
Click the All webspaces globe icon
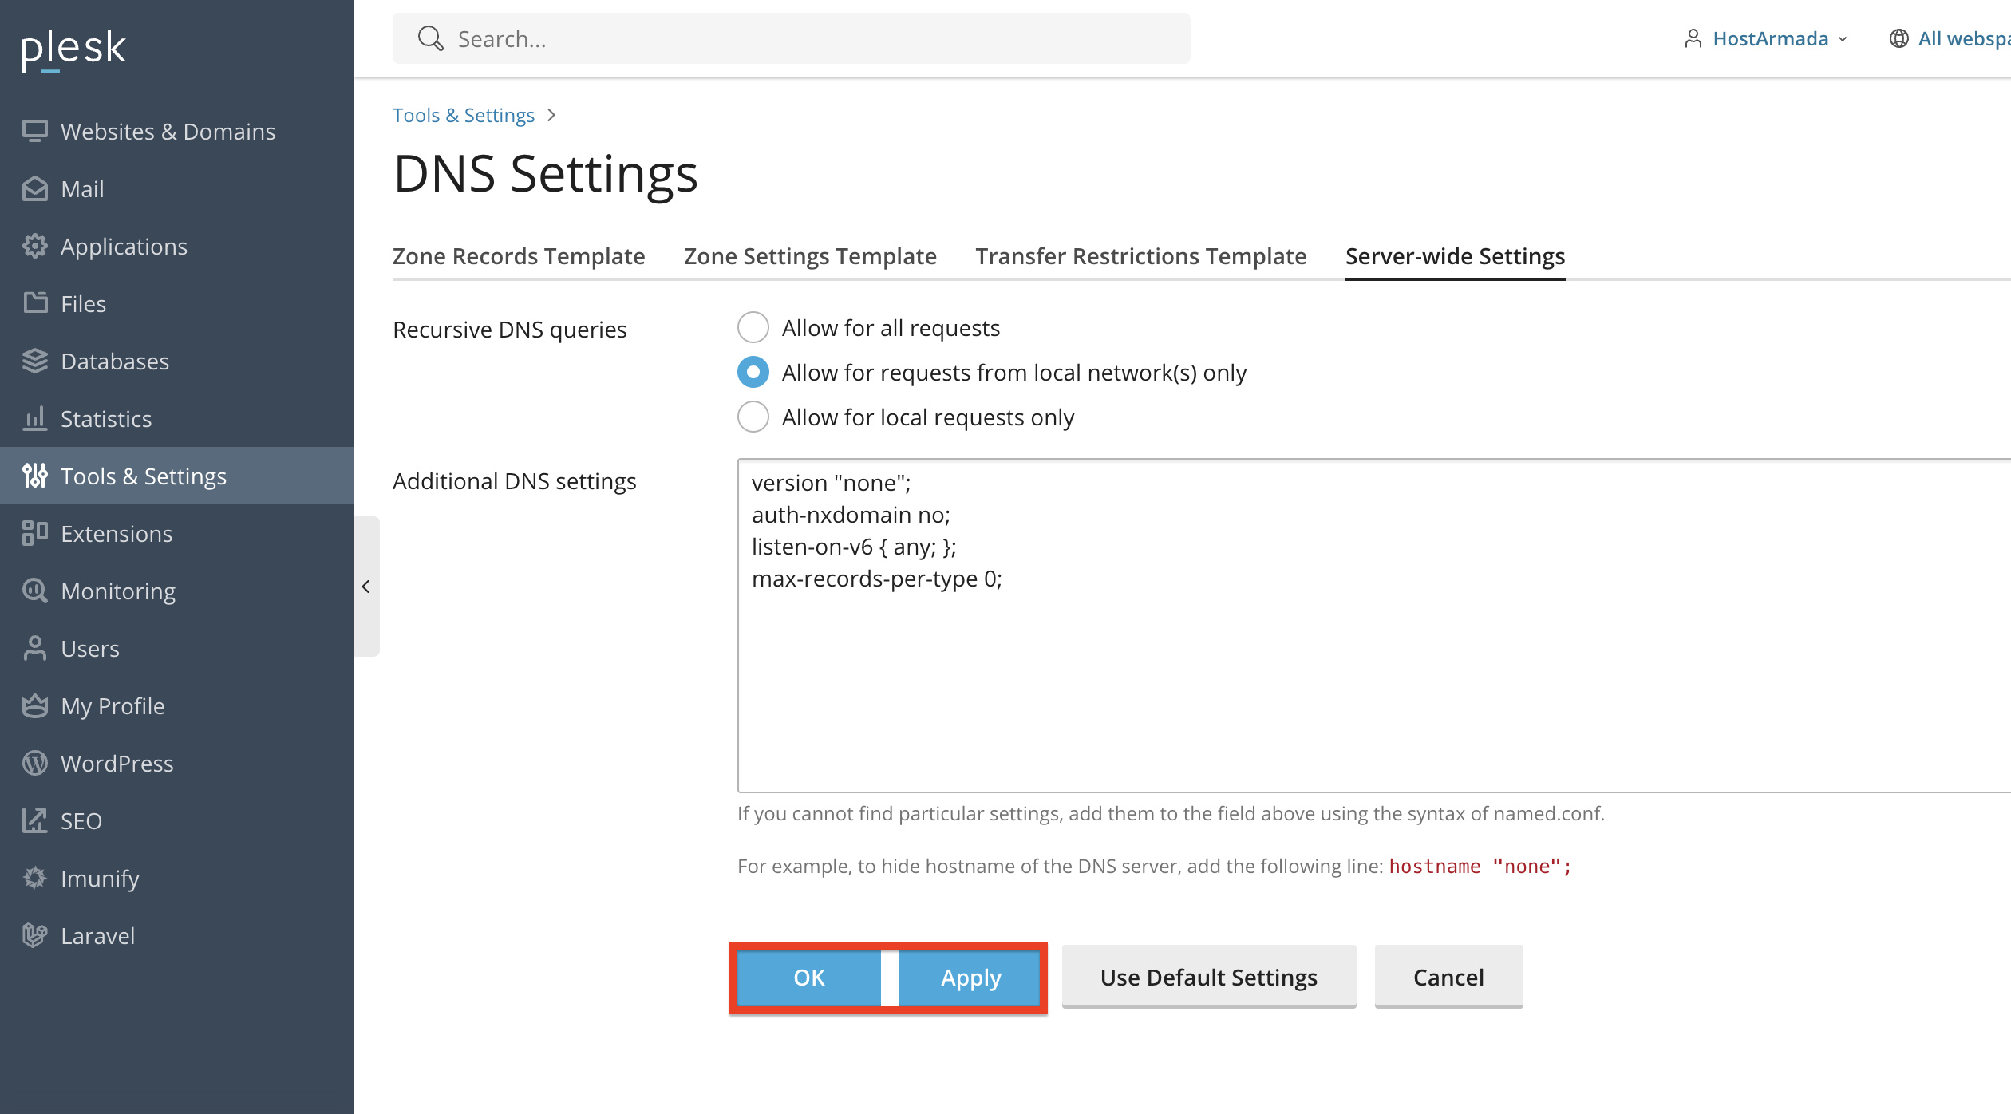point(1898,38)
